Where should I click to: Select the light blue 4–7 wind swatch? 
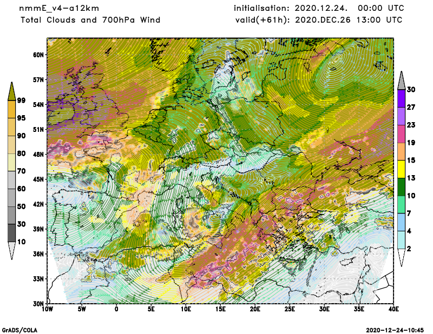click(401, 223)
